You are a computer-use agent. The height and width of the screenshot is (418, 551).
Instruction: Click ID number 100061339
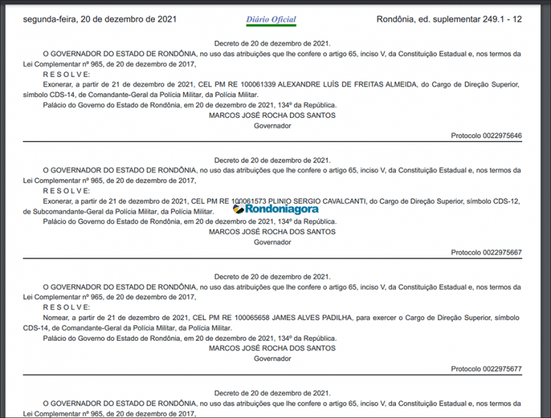(258, 85)
